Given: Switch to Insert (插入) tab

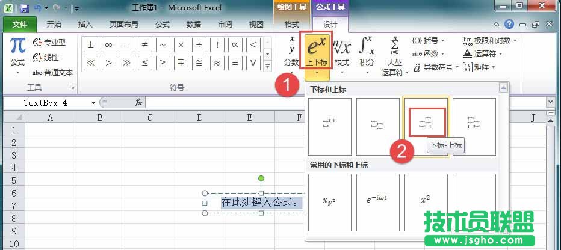Looking at the screenshot, I should (x=85, y=24).
